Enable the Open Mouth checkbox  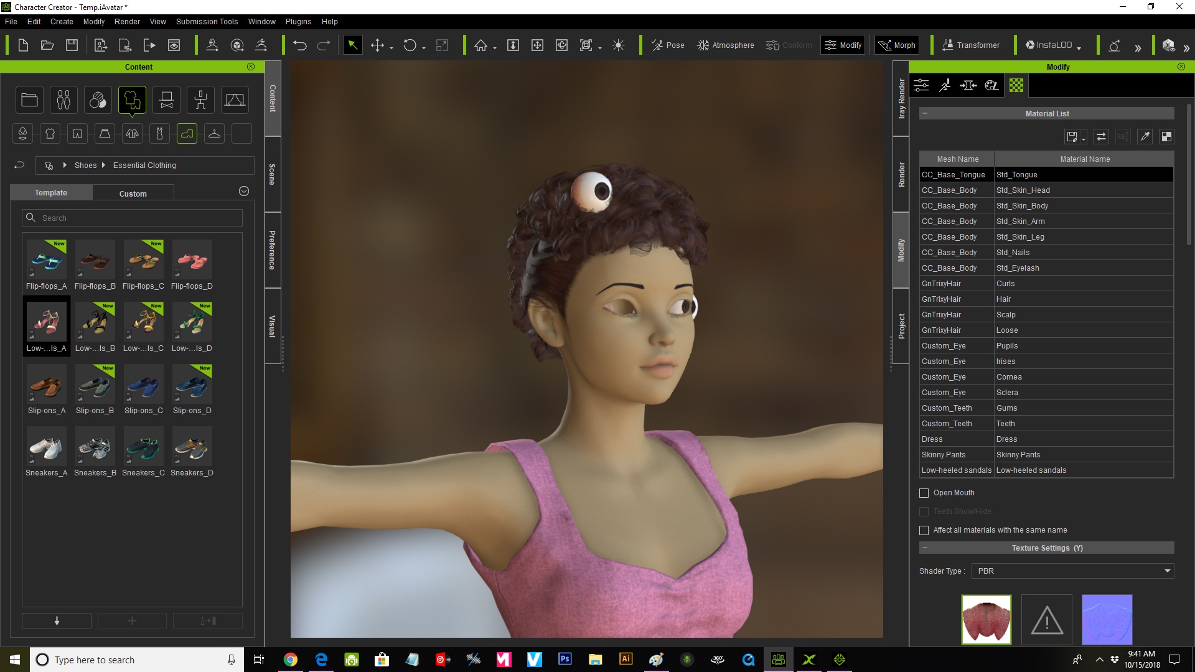pos(924,493)
